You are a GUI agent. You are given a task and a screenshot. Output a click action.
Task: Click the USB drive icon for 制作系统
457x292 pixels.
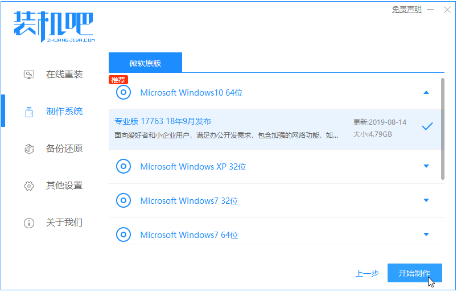coord(29,112)
